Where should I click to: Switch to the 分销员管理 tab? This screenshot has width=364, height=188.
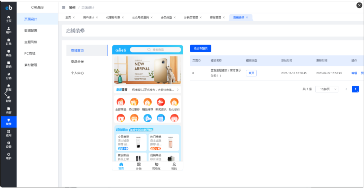191,17
